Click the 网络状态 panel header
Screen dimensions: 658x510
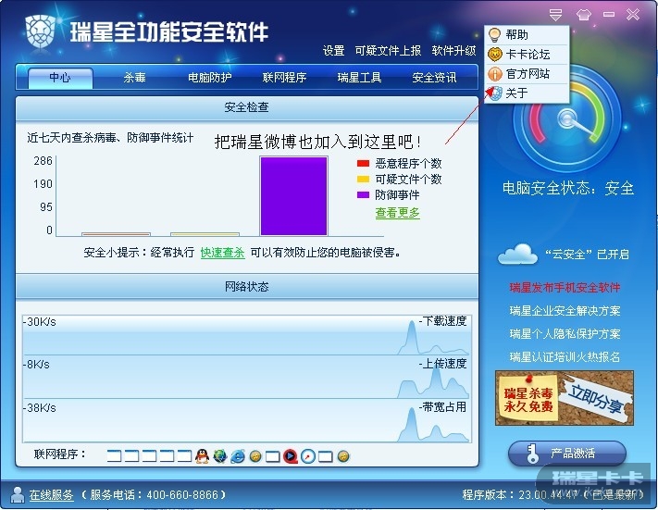[247, 287]
